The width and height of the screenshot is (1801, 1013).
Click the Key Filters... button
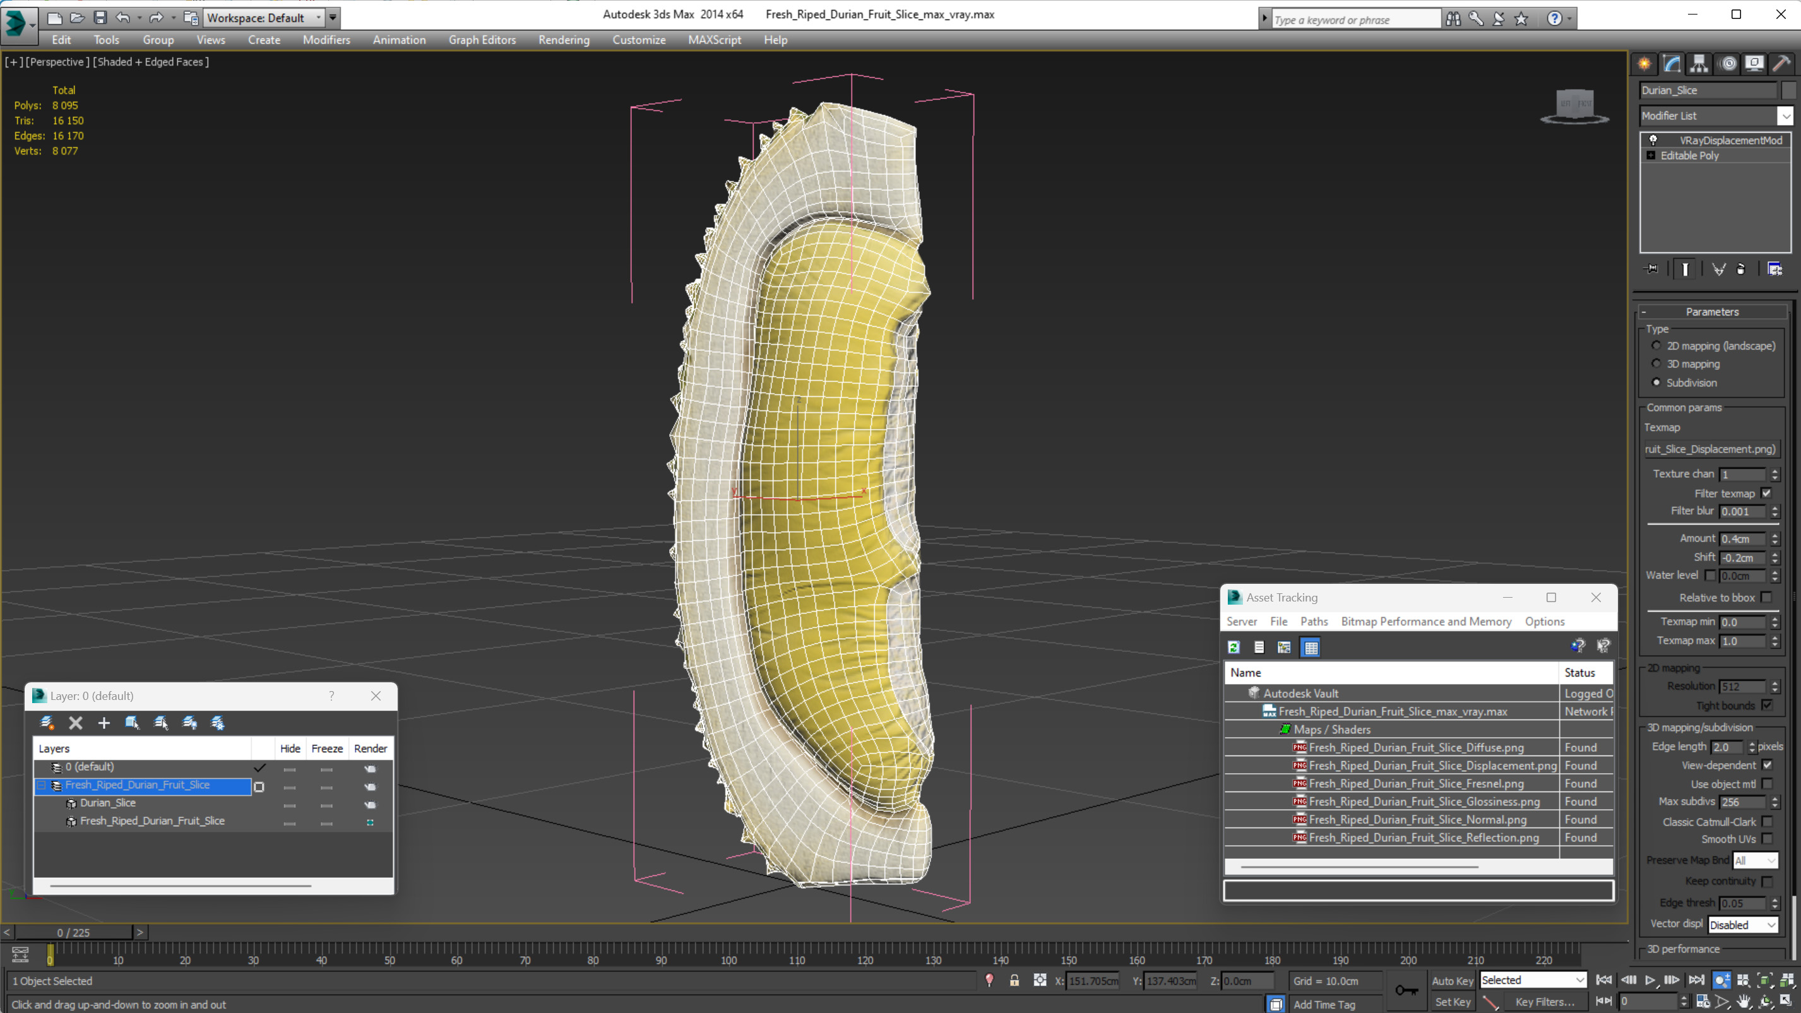click(x=1545, y=1002)
